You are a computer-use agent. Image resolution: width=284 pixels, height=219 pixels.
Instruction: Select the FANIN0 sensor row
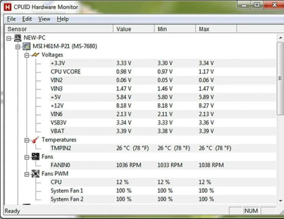pos(163,165)
